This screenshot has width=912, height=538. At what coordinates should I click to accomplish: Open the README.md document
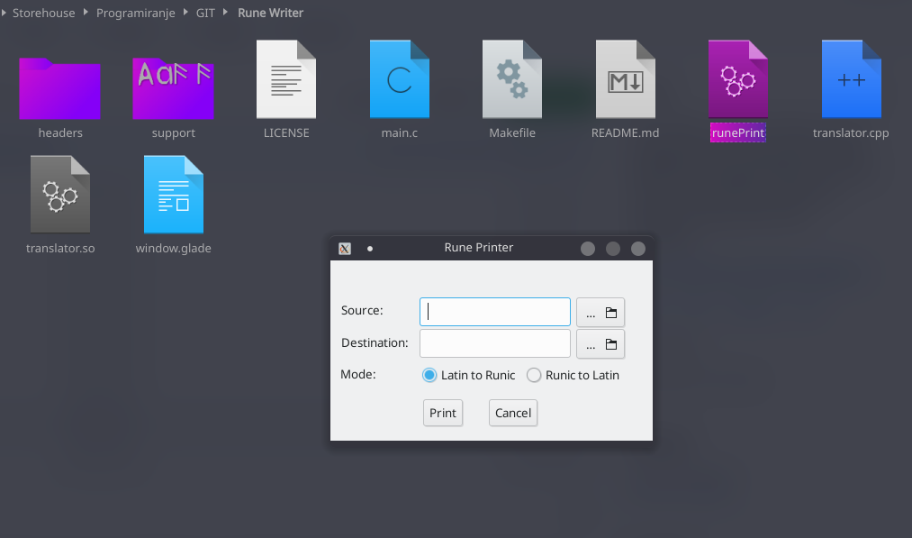click(x=625, y=79)
